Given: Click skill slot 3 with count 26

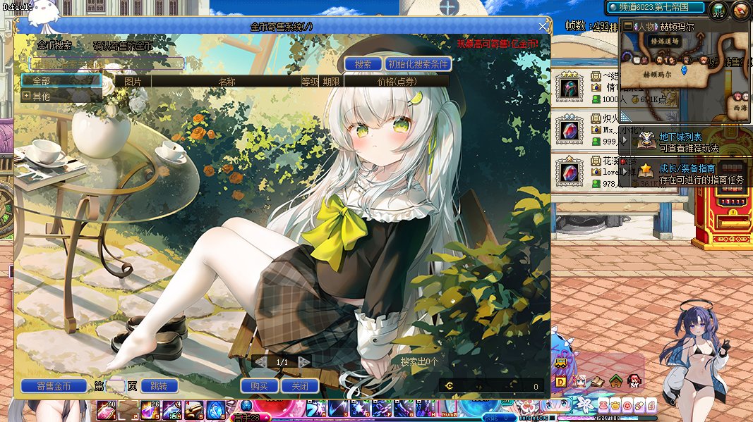Looking at the screenshot, I should click(150, 410).
